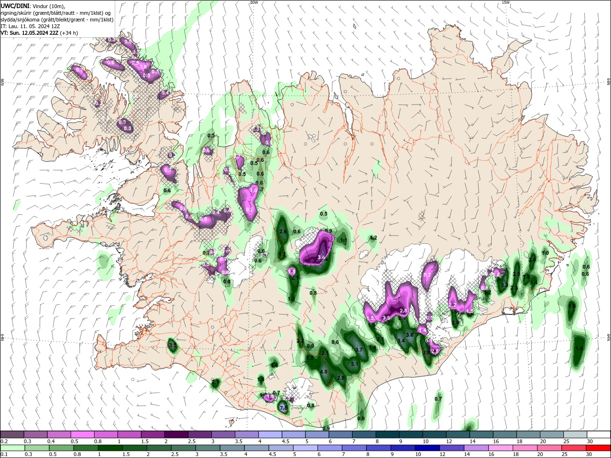Click the 4.0 rain value on the map
The height and width of the screenshot is (458, 611).
click(323, 372)
